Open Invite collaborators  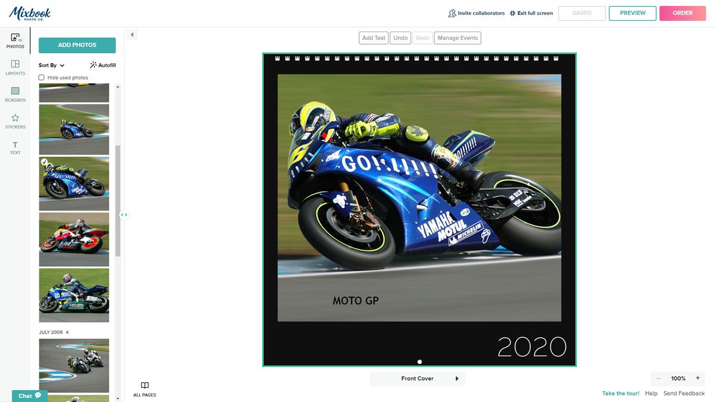click(480, 13)
